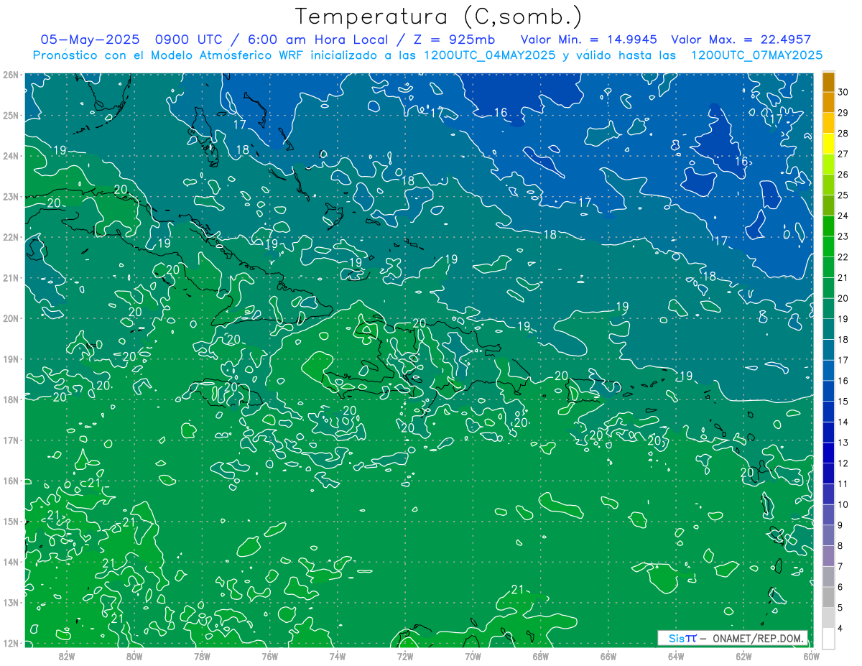The image size is (862, 666).
Task: Click the latitude axis label "21N"
Action: pyautogui.click(x=11, y=277)
